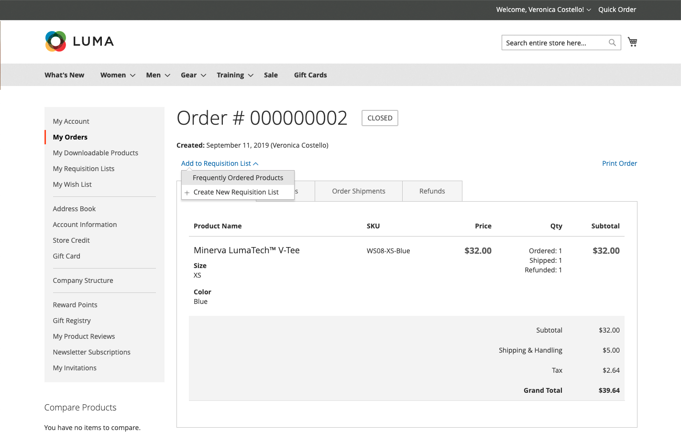This screenshot has height=442, width=681.
Task: Open Gift Registry
Action: [72, 321]
